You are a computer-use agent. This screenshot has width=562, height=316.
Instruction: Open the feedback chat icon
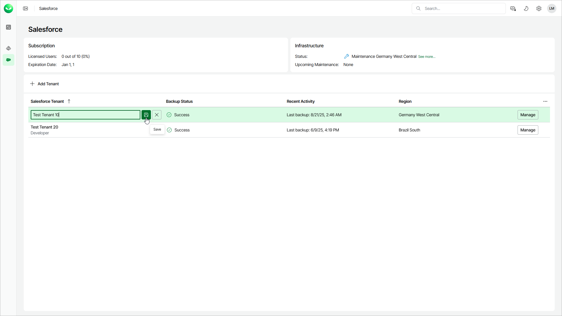coord(513,8)
